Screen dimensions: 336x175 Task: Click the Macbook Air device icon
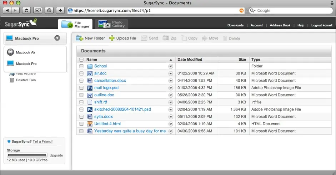pyautogui.click(x=10, y=52)
